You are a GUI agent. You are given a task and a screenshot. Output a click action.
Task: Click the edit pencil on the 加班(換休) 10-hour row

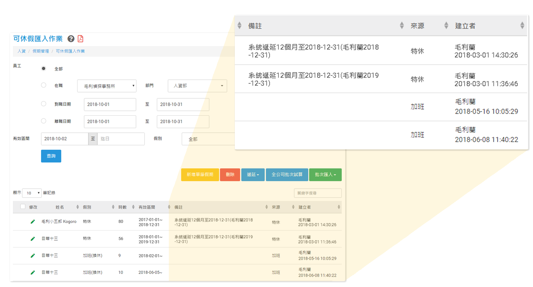pyautogui.click(x=32, y=272)
